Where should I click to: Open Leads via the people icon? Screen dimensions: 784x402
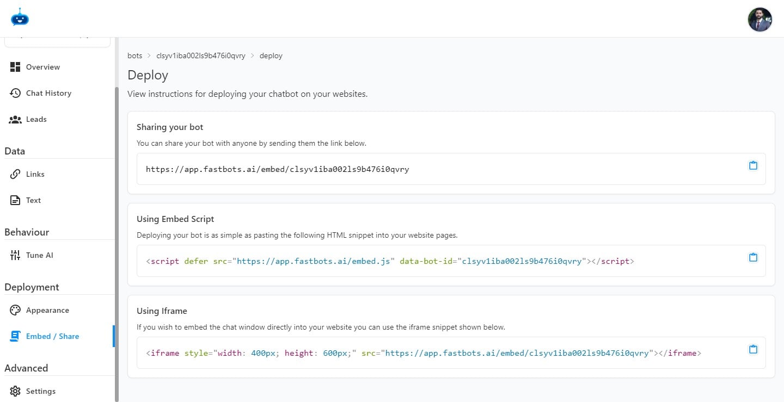pos(16,119)
